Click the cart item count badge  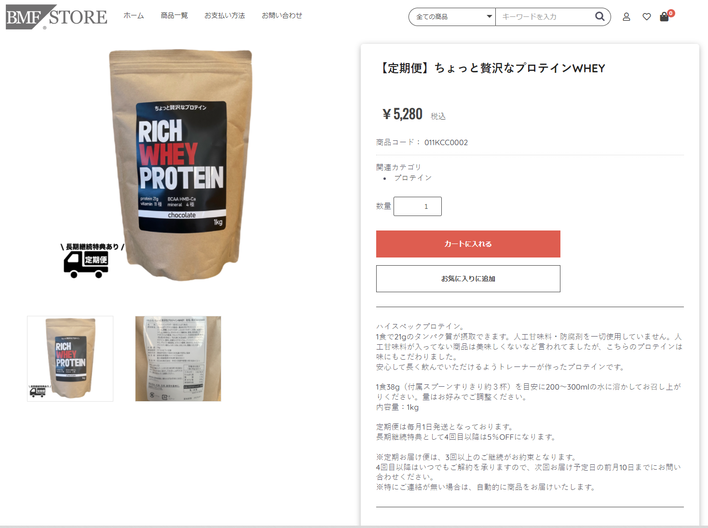(671, 13)
